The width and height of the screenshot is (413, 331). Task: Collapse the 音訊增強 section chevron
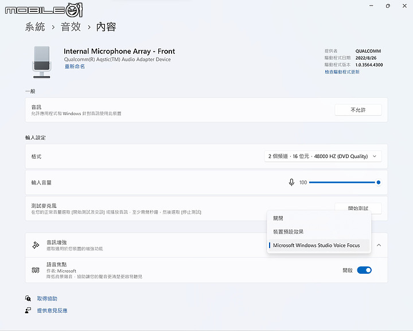379,245
